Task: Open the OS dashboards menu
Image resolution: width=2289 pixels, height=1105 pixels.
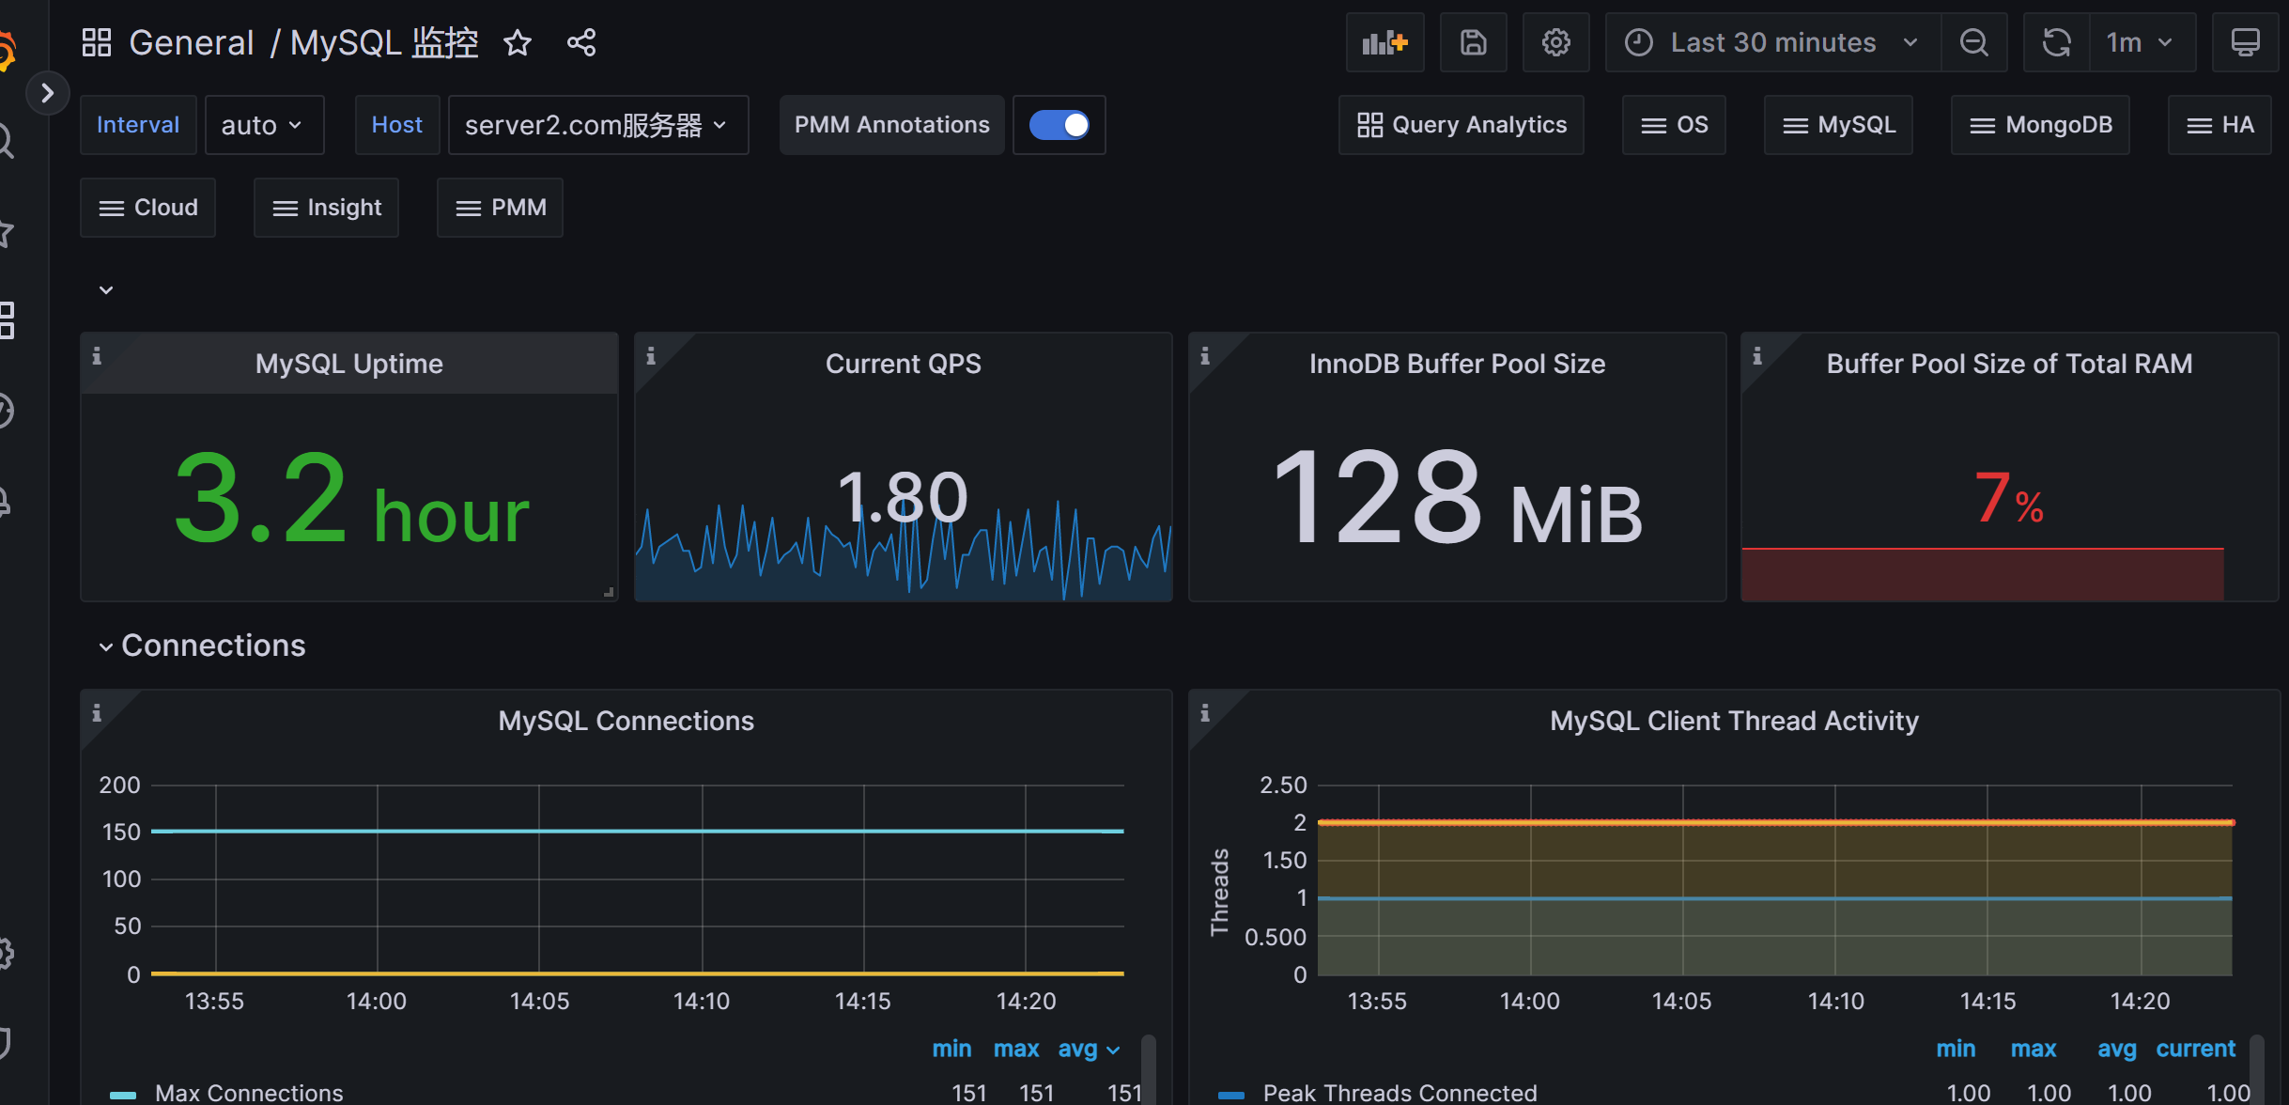Action: (1674, 125)
